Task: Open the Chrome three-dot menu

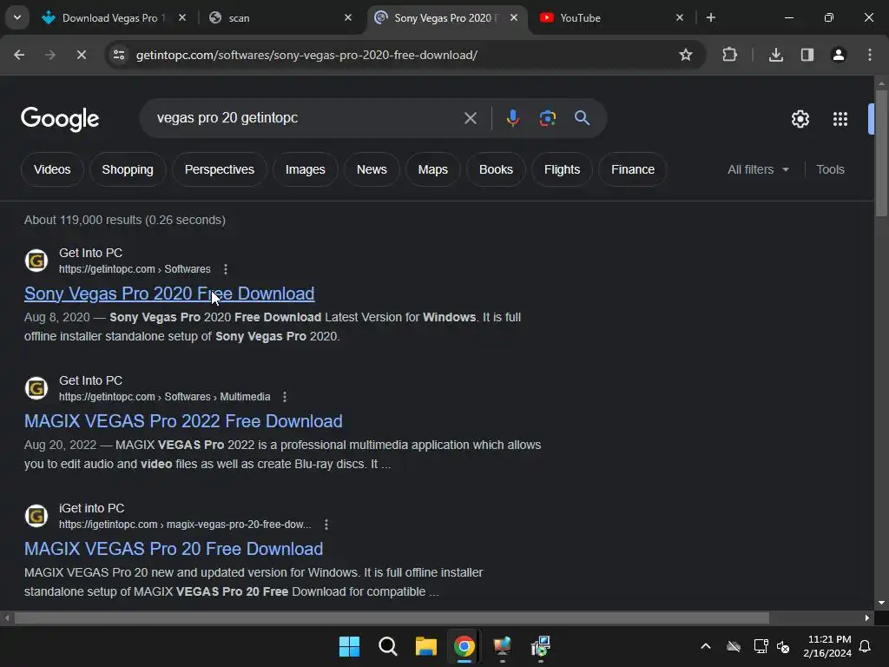Action: 870,55
